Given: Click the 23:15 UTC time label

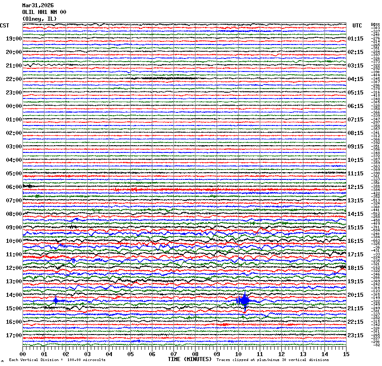Looking at the screenshot, I should coord(355,335).
